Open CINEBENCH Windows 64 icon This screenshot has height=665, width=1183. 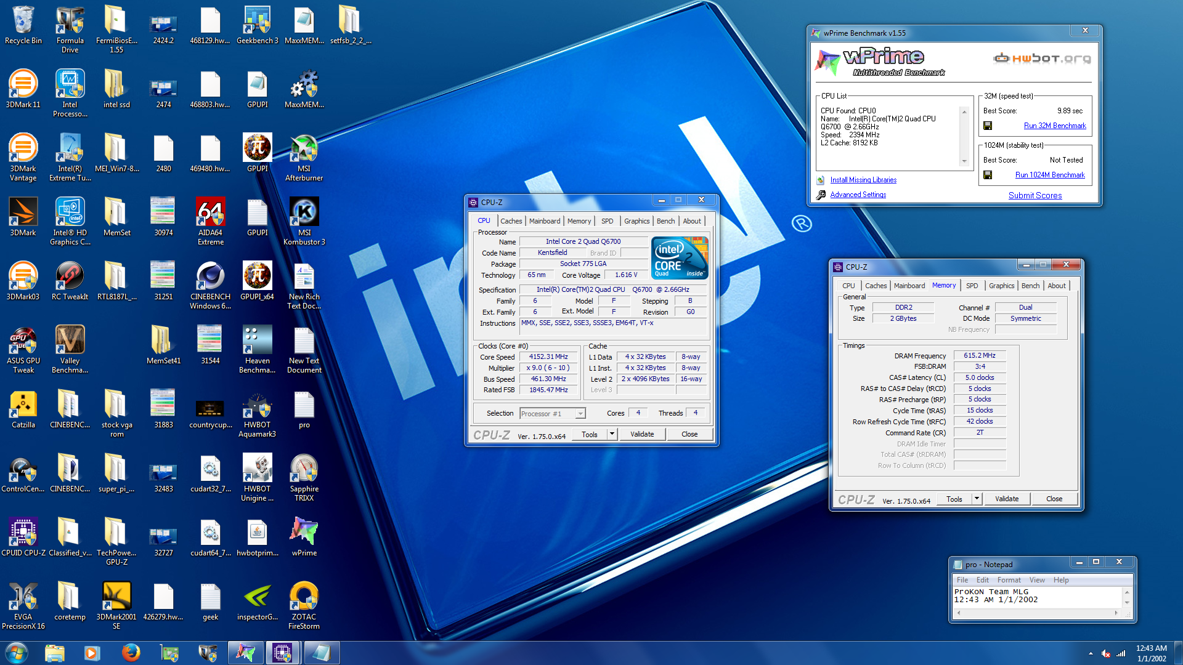pos(211,286)
